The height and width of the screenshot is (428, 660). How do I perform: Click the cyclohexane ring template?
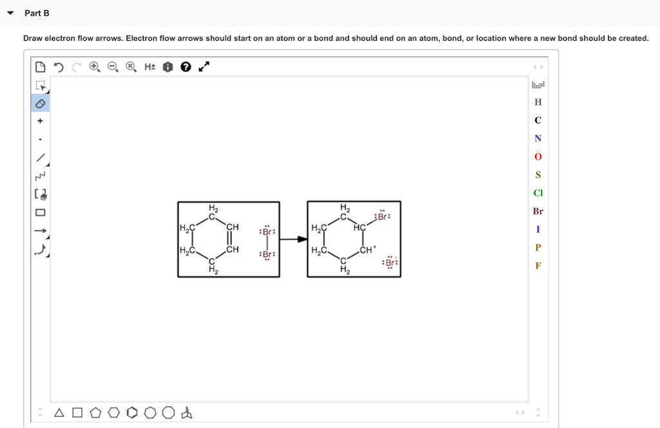coord(113,413)
